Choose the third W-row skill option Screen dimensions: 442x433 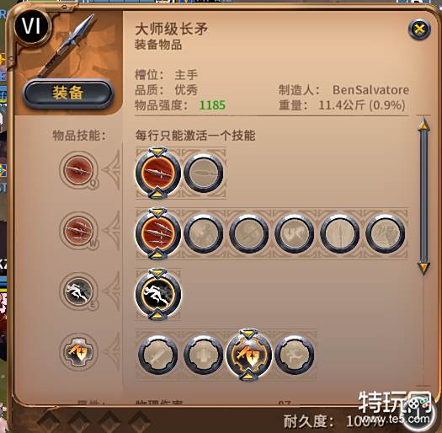[248, 233]
